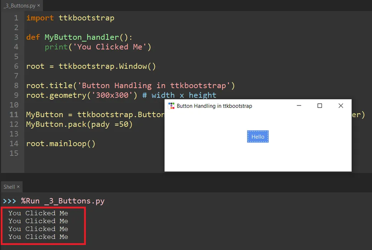Viewport: 372px width, 250px height.
Task: Click line number 8 in the gutter
Action: point(16,85)
